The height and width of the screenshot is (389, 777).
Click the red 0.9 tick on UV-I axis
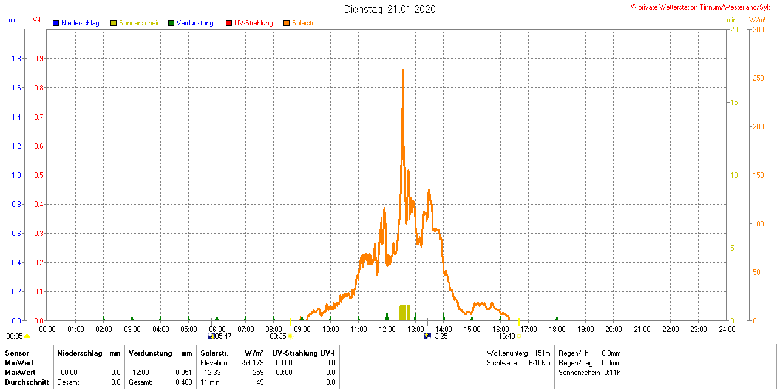click(x=38, y=59)
